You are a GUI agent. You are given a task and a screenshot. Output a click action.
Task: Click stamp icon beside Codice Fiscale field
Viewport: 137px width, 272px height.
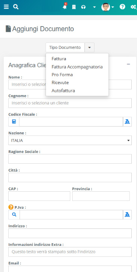point(127,122)
